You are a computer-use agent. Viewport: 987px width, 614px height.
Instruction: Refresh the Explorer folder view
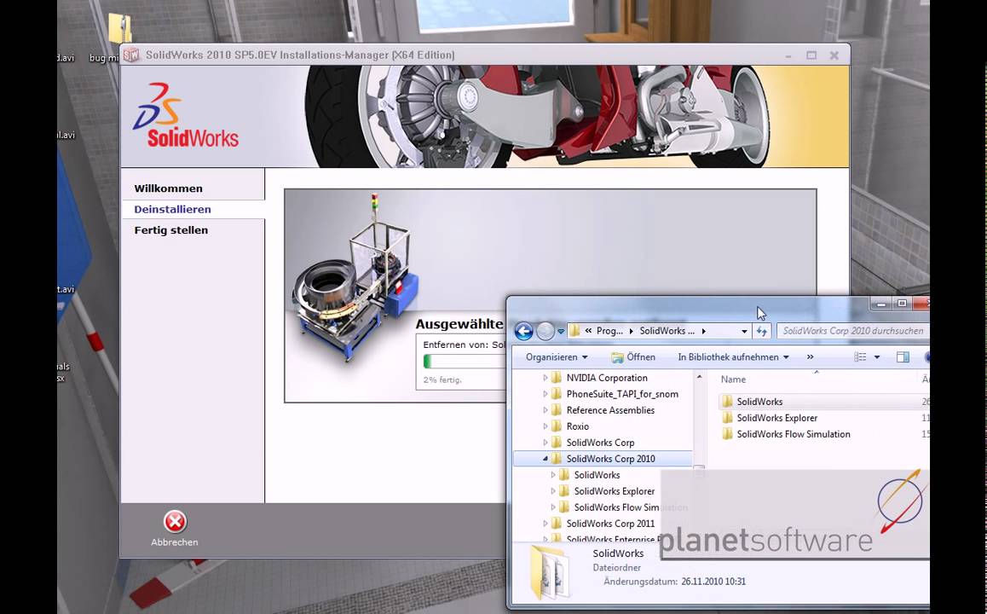click(x=762, y=331)
